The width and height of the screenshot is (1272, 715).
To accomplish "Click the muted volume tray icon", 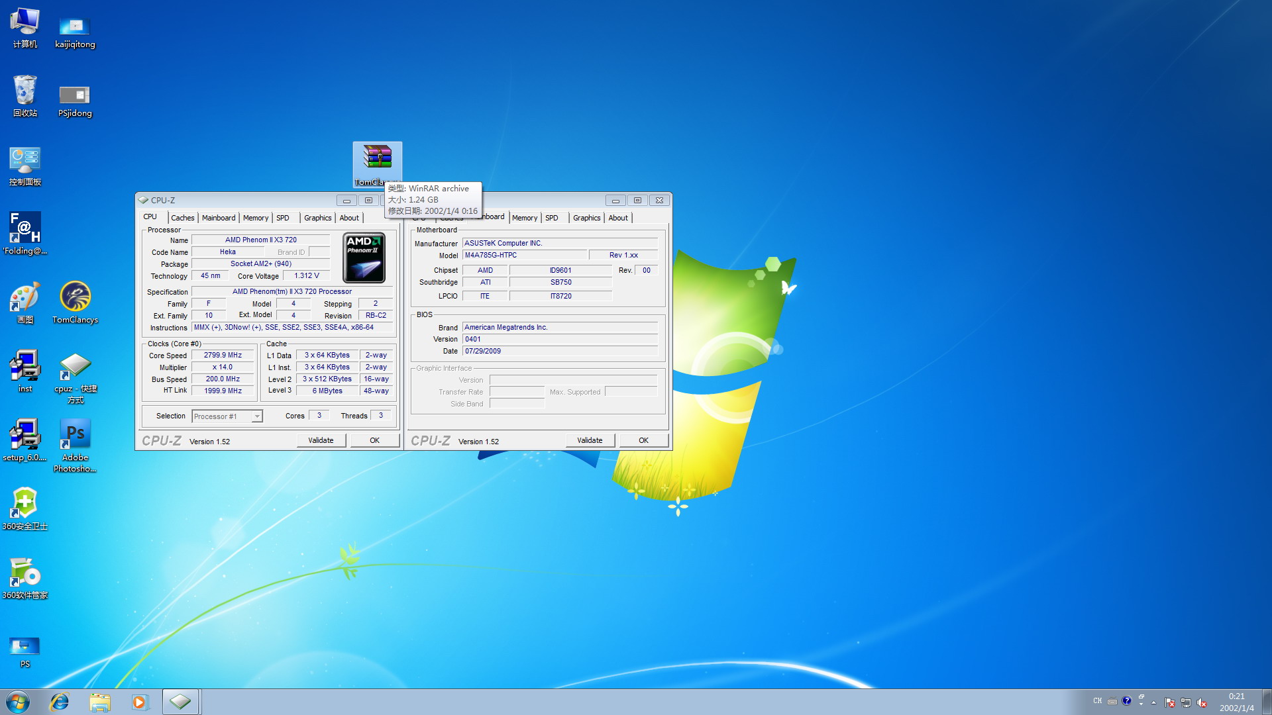I will (x=1202, y=702).
